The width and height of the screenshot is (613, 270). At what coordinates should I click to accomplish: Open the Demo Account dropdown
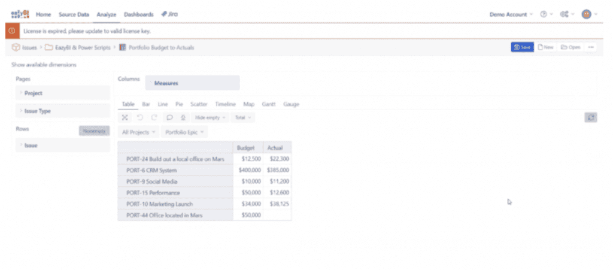pyautogui.click(x=511, y=14)
